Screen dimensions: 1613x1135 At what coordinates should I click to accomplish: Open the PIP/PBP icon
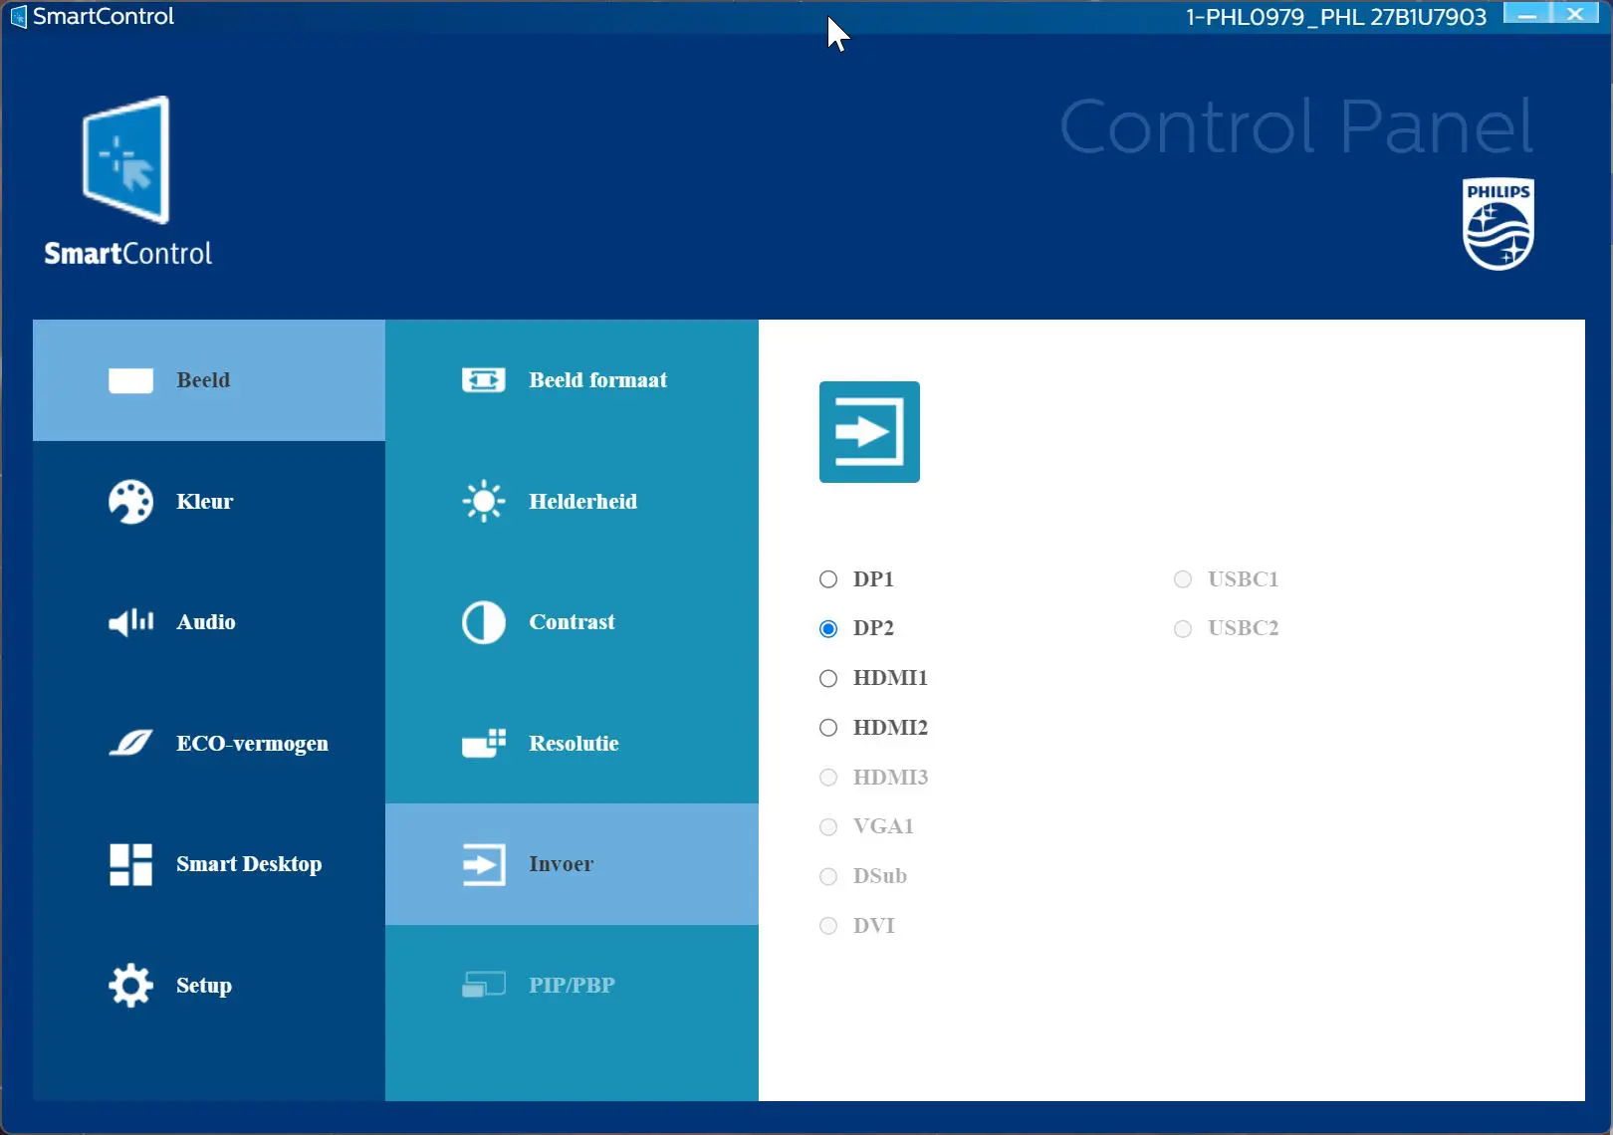tap(483, 985)
